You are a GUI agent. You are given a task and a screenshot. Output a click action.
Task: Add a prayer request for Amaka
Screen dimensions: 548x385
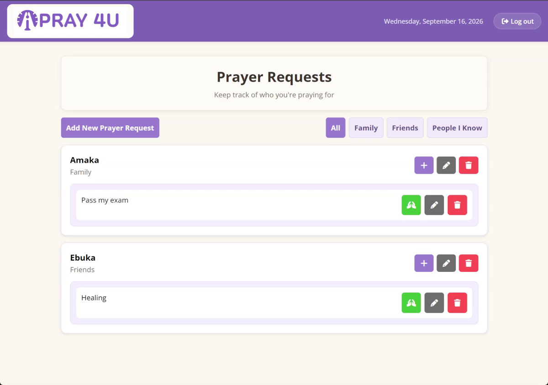pos(424,165)
